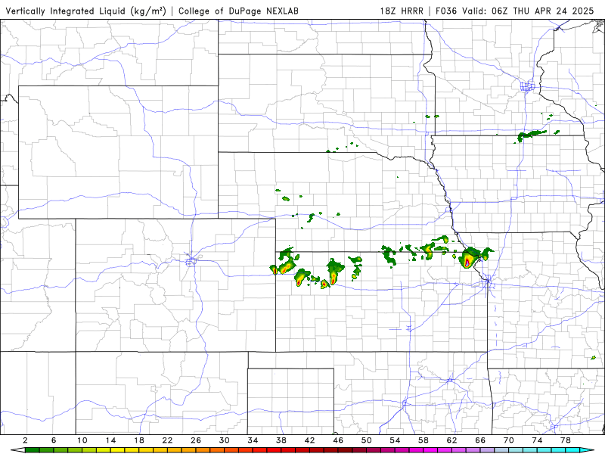
Task: Click the '26' value on the color scale
Action: coord(196,440)
